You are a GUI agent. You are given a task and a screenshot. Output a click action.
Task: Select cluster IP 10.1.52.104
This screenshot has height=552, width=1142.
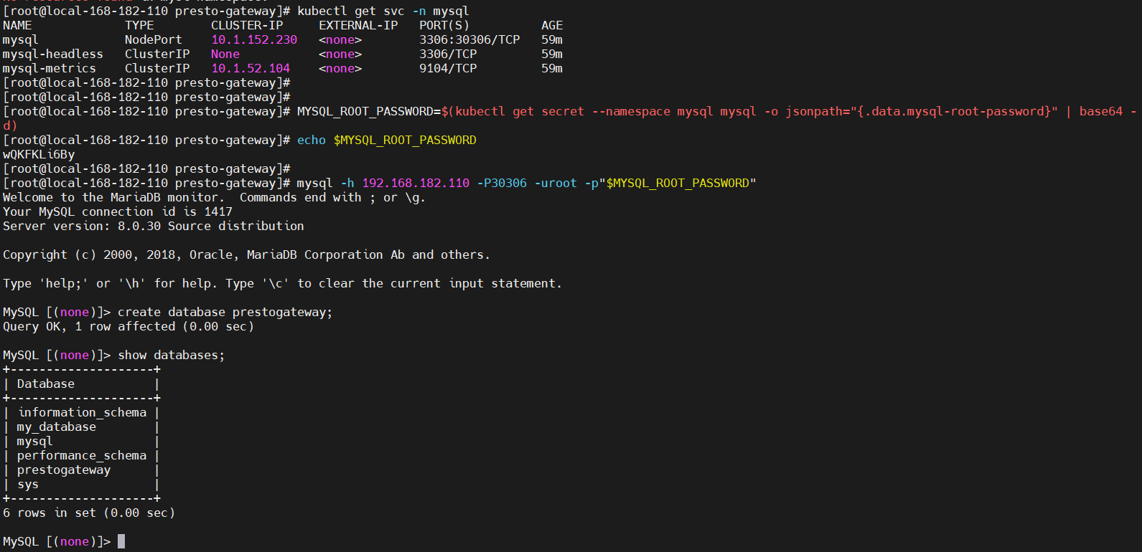click(x=251, y=69)
